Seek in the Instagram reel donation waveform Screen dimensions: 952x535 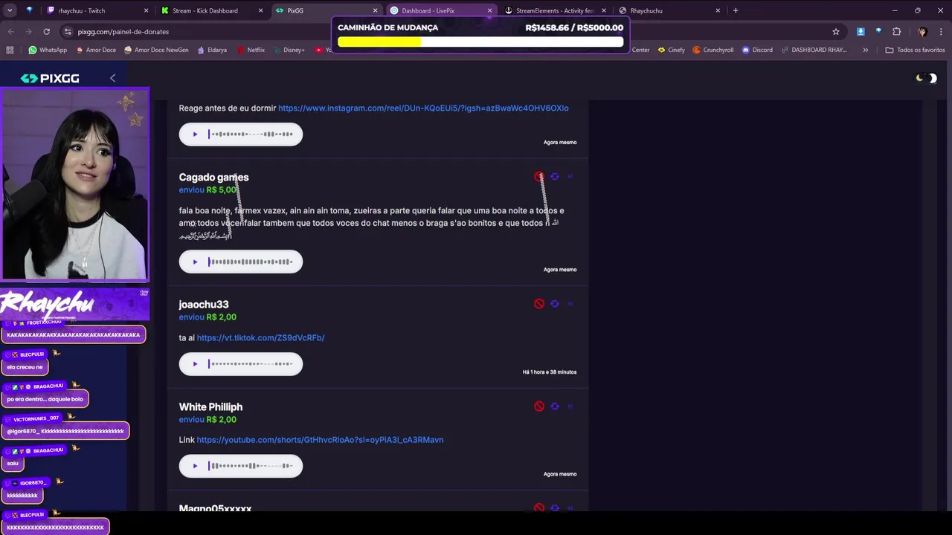(251, 134)
